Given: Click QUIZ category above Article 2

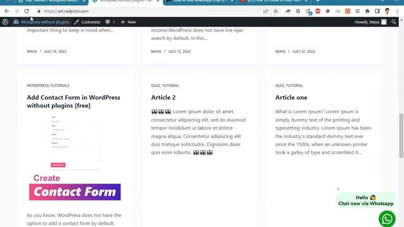Looking at the screenshot, I should point(155,86).
